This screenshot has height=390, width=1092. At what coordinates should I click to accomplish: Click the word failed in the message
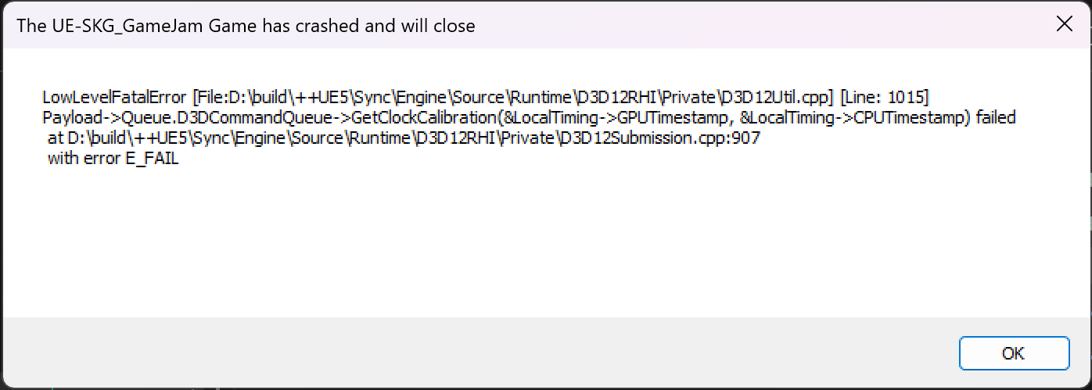click(x=996, y=118)
